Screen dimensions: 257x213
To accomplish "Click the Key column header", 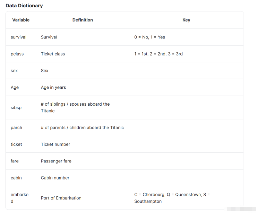I will tap(186, 20).
